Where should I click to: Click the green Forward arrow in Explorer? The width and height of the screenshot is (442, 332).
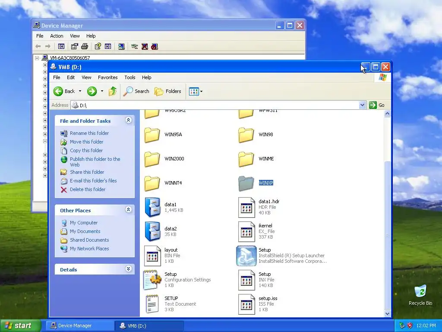[92, 91]
